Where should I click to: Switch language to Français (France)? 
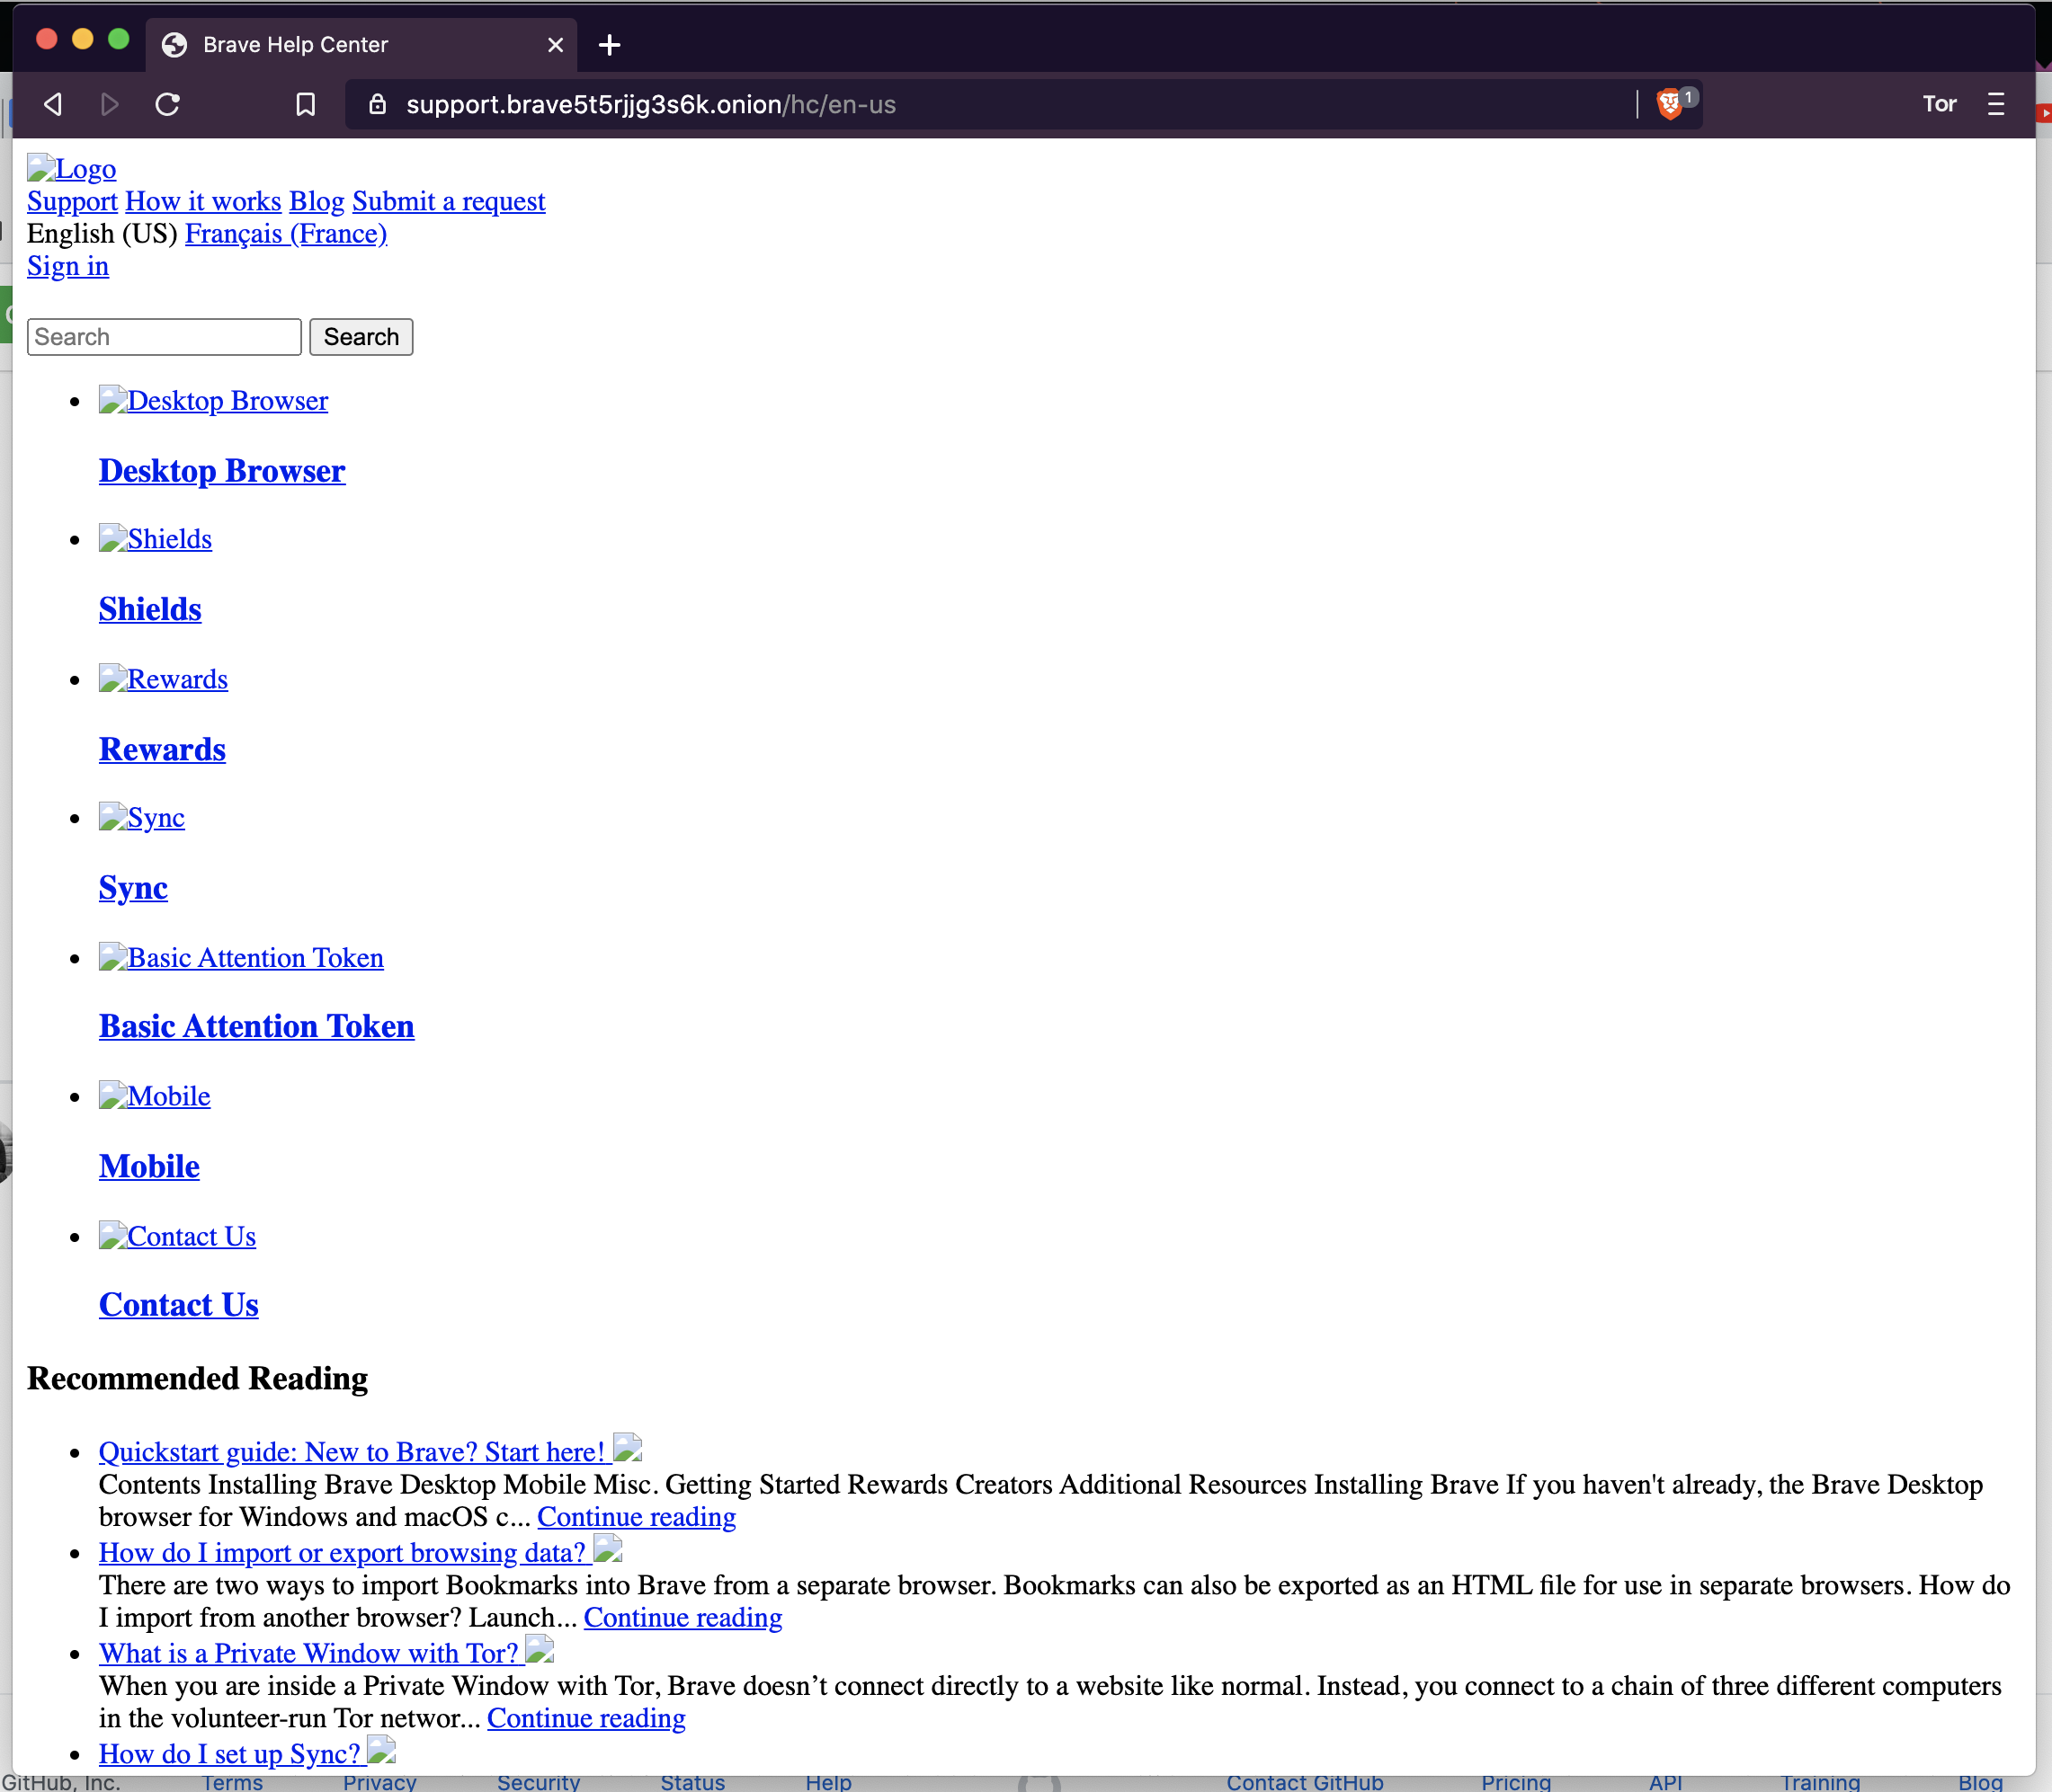tap(285, 233)
